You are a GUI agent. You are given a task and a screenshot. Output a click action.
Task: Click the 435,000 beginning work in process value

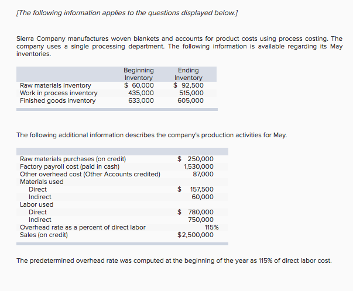point(141,93)
